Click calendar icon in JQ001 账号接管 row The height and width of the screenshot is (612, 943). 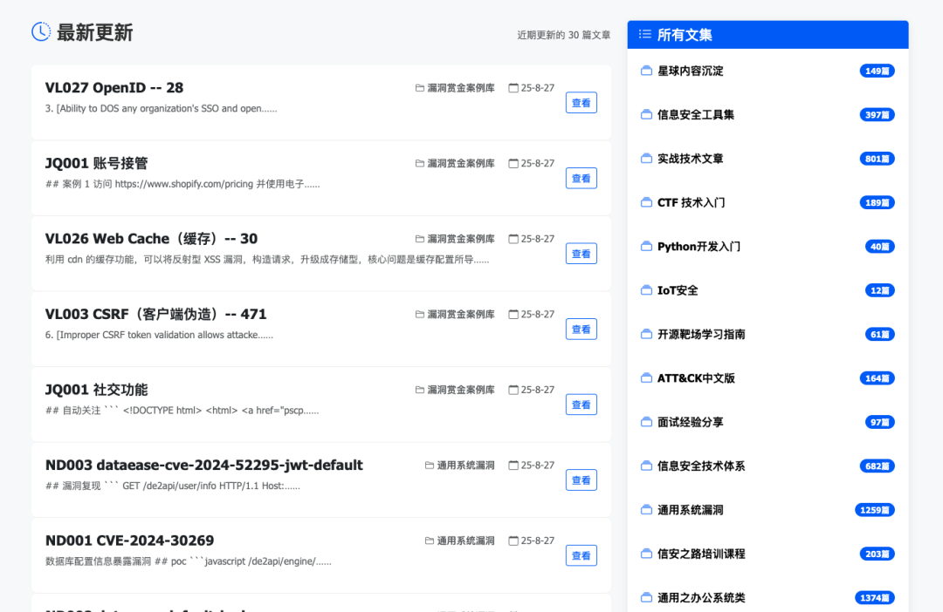(513, 163)
